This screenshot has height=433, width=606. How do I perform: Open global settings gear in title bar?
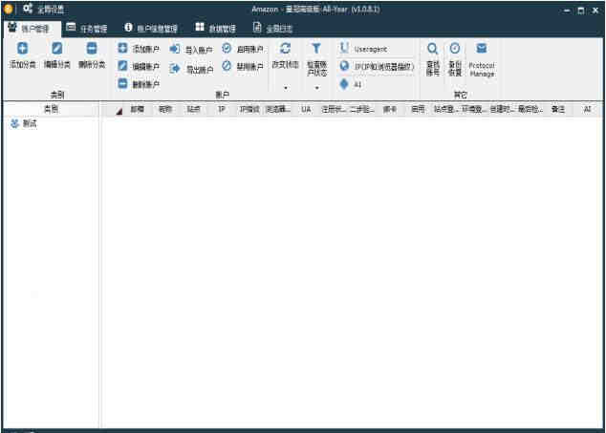[x=28, y=9]
